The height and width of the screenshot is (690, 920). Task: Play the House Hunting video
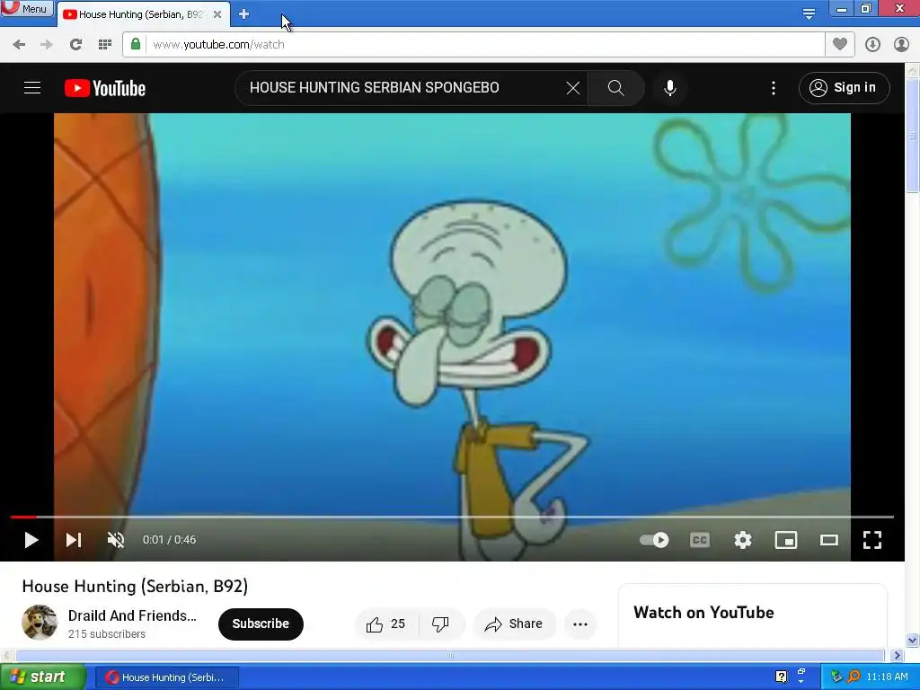(x=31, y=540)
